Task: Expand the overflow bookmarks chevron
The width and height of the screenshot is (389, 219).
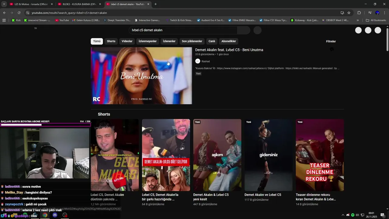Action: 358,20
